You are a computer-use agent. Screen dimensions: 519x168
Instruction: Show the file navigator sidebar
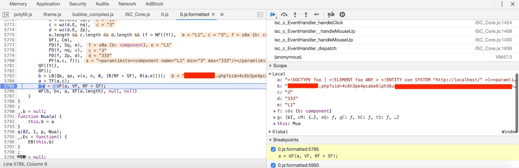6,15
